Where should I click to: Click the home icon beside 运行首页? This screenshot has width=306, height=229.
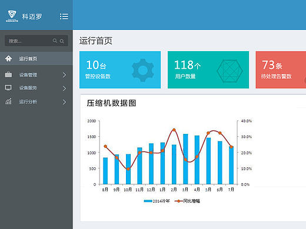click(8, 58)
